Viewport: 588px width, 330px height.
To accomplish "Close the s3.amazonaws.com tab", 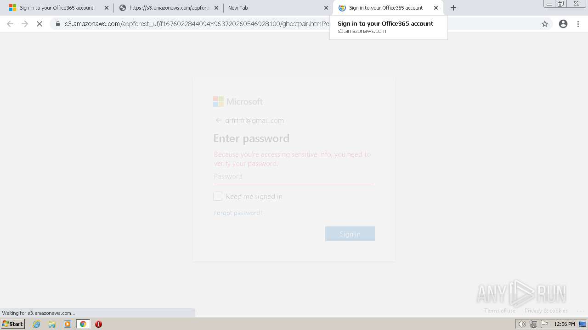I will point(216,8).
